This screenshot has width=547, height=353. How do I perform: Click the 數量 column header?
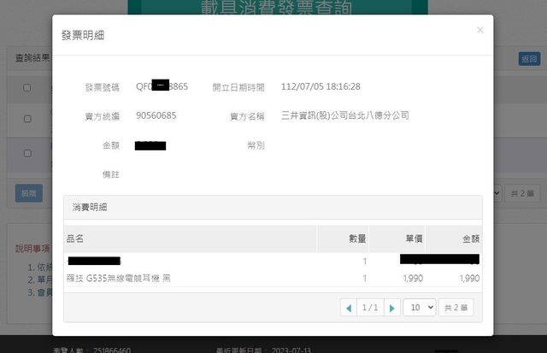[357, 238]
